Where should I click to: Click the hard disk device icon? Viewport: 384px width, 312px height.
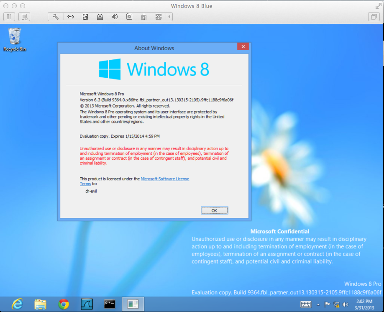(x=85, y=17)
